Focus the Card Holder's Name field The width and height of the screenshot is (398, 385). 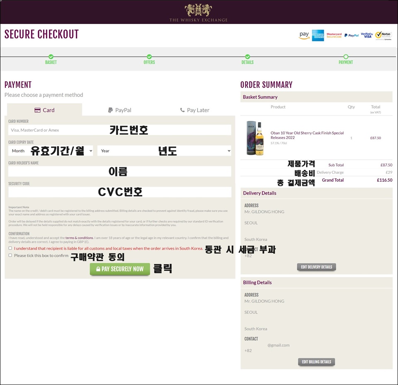[119, 171]
